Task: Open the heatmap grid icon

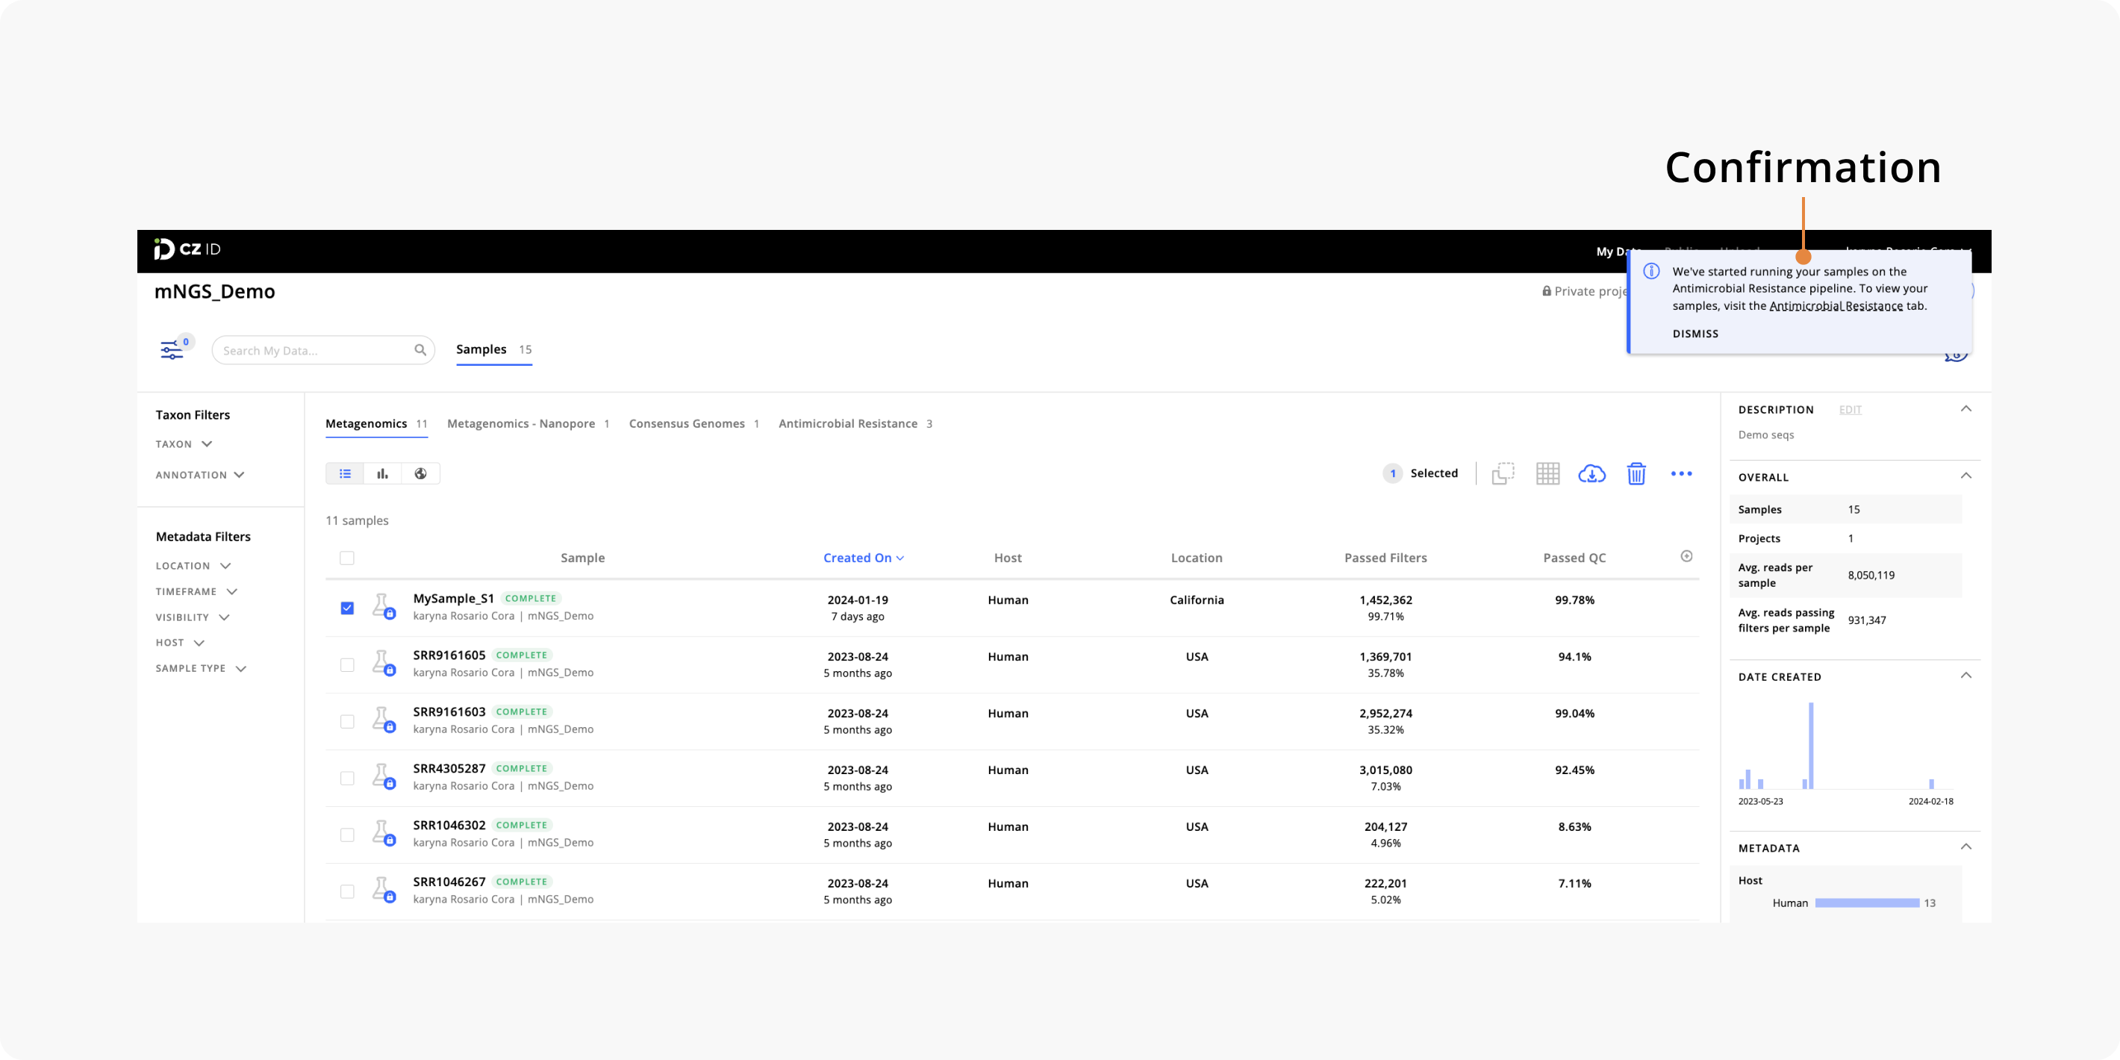Action: pos(1547,473)
